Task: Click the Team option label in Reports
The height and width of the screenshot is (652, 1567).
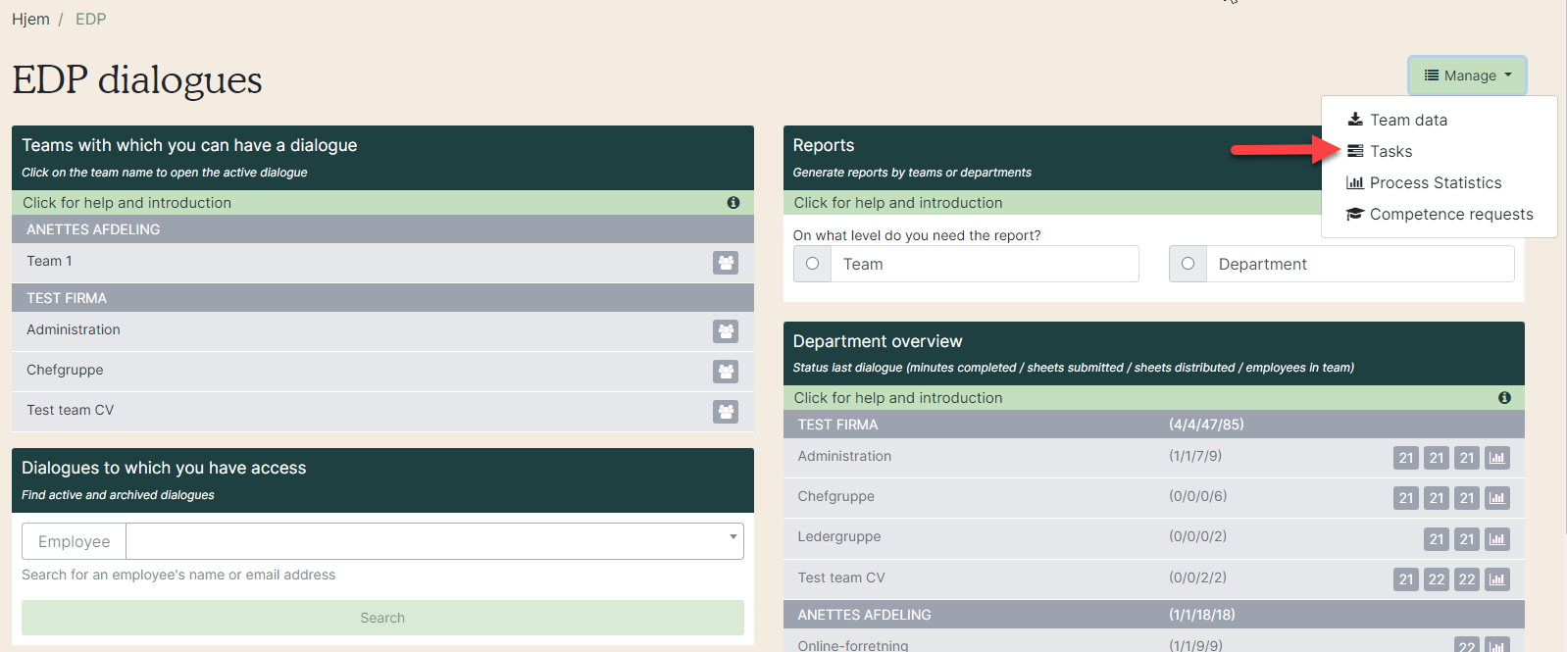Action: tap(863, 264)
